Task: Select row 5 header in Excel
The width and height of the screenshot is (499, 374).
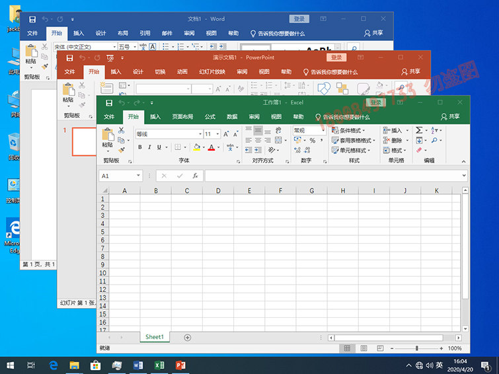Action: tap(103, 232)
